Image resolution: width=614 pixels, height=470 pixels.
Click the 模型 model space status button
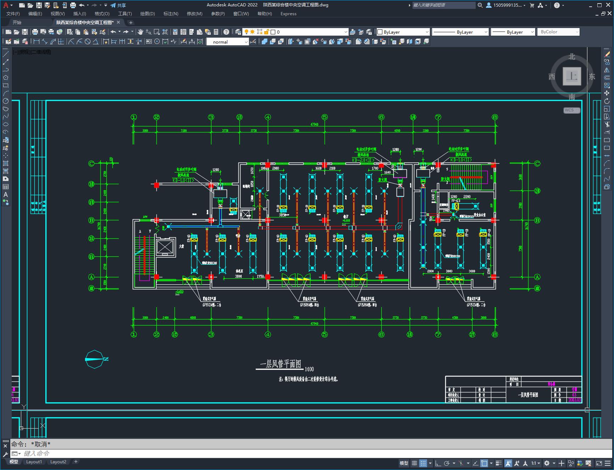pos(404,463)
